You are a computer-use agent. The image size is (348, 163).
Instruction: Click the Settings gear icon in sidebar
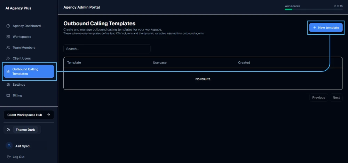tap(8, 85)
